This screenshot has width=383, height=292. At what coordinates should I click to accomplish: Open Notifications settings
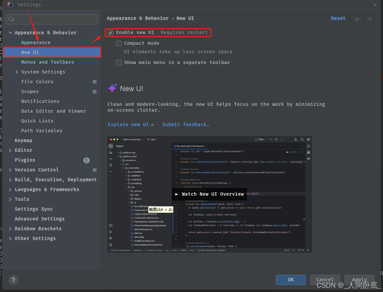[40, 101]
